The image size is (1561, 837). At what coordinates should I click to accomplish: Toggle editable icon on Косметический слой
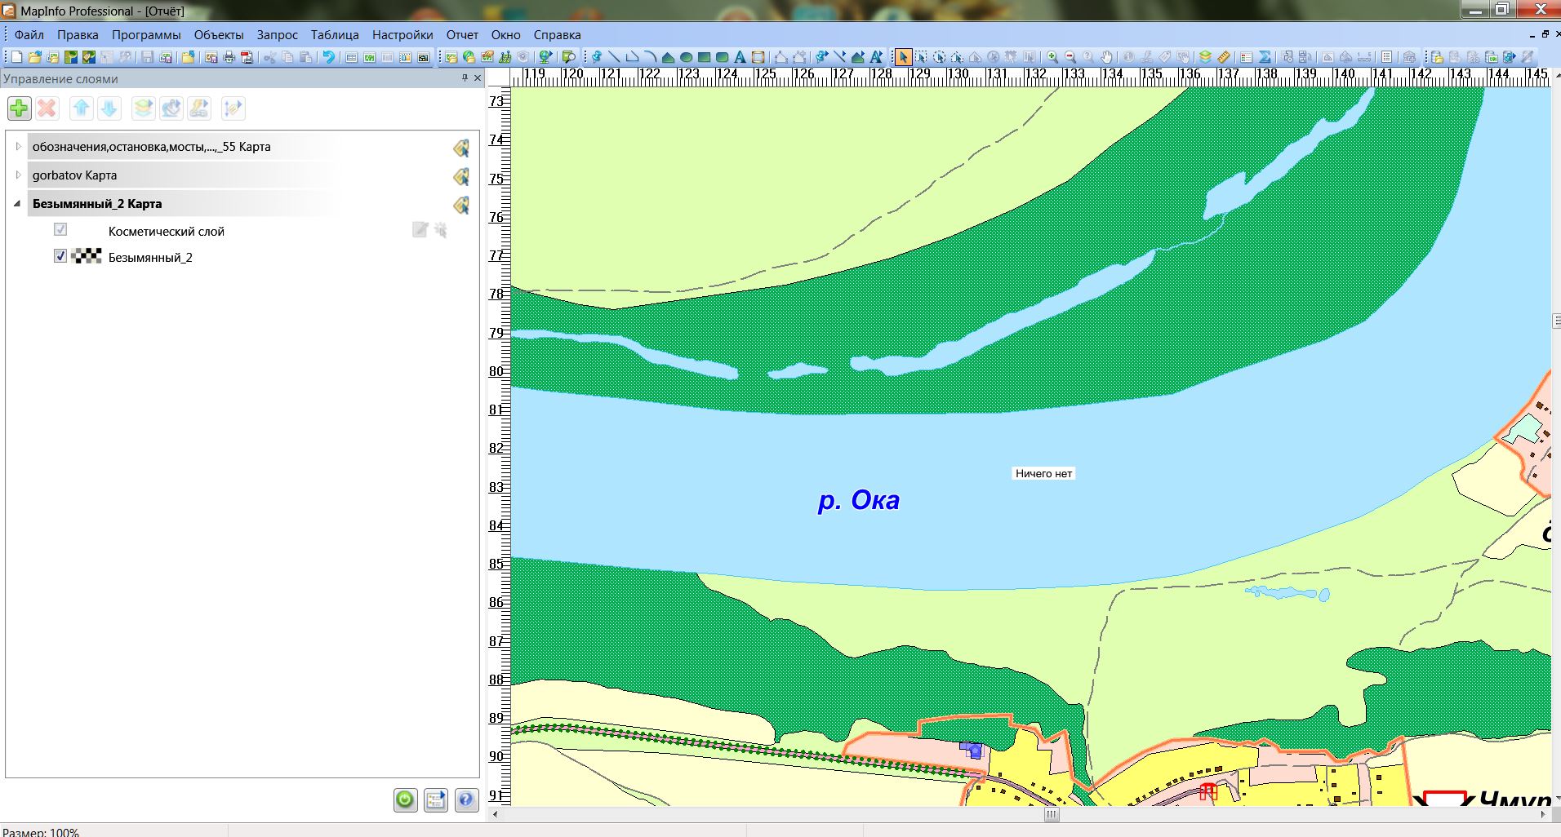[420, 230]
